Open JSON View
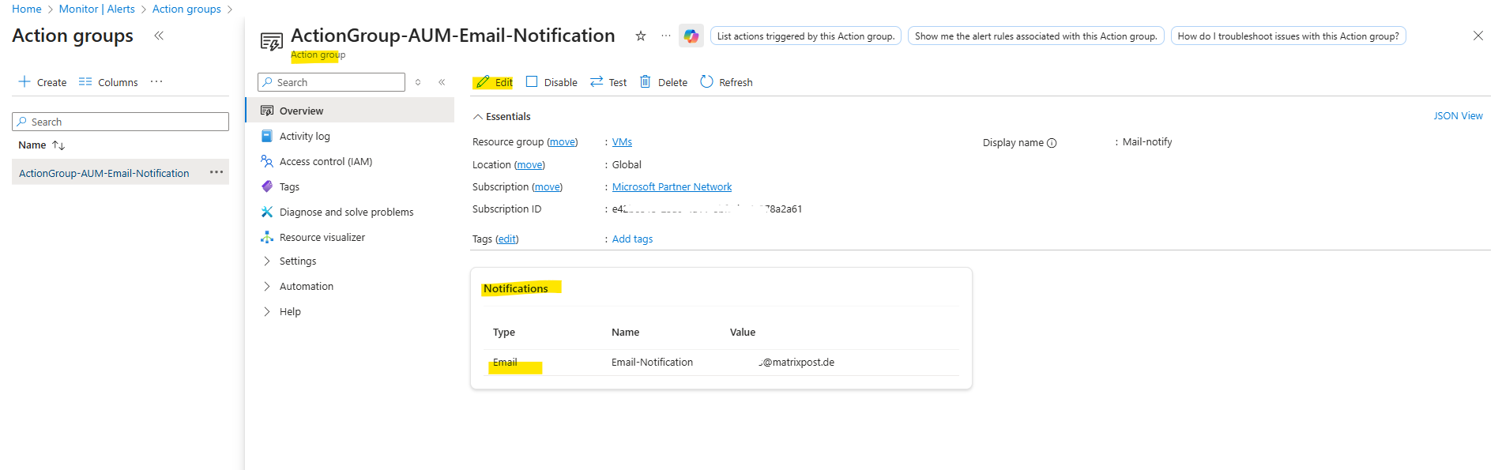This screenshot has width=1502, height=470. pyautogui.click(x=1458, y=116)
